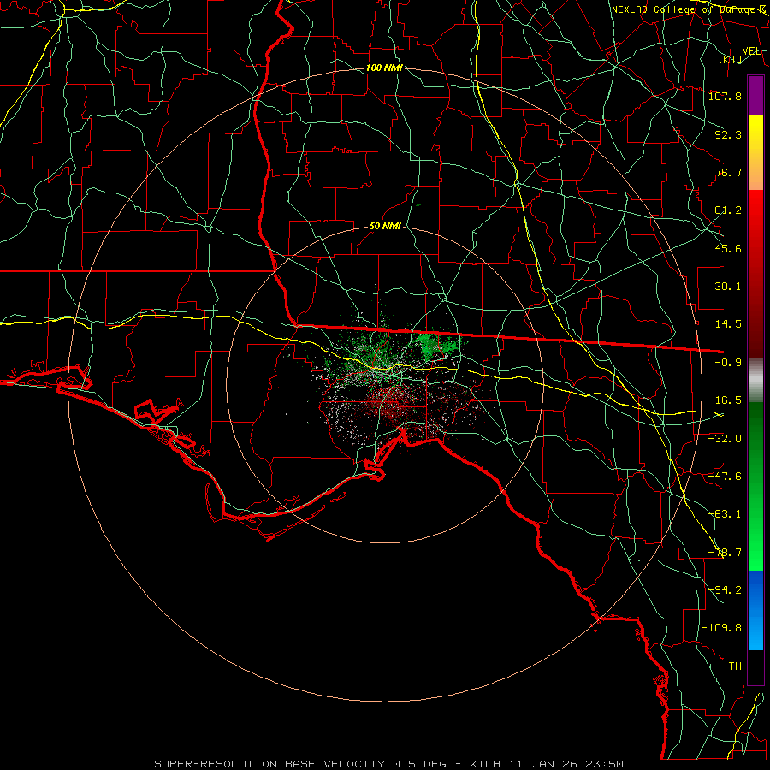Pick the gray-white segment of the velocity scale
The image size is (770, 770).
click(x=755, y=380)
